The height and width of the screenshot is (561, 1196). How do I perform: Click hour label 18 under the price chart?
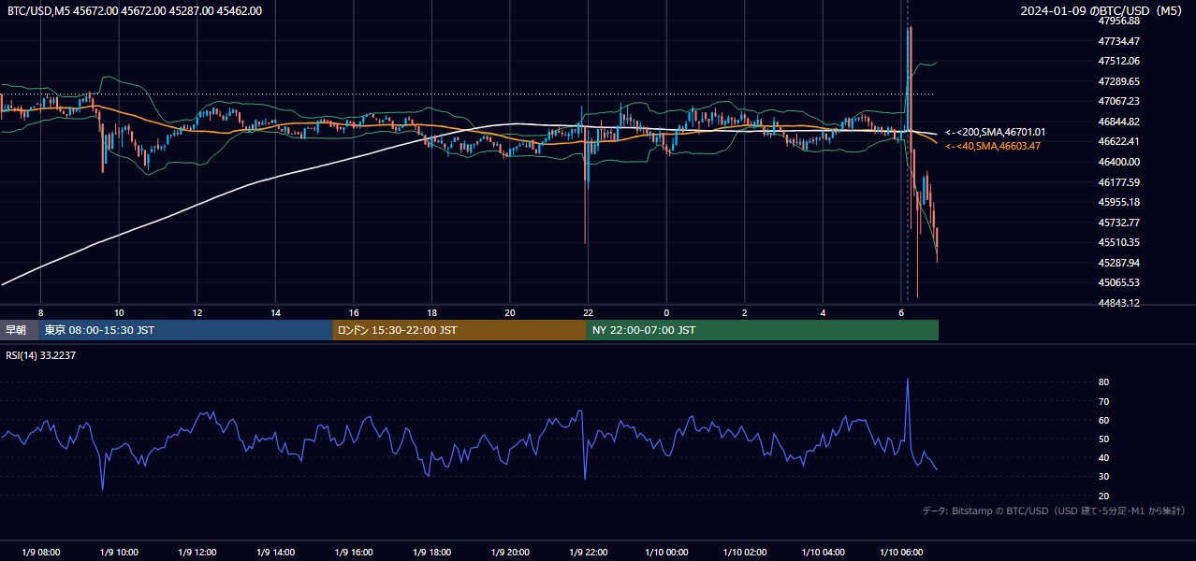432,312
